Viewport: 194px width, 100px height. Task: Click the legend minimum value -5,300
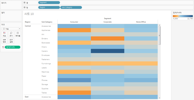(x=175, y=19)
